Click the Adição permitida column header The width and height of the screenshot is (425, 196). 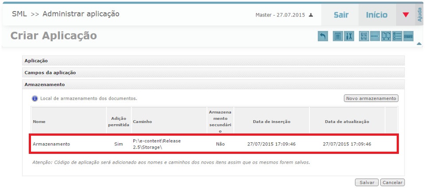[119, 122]
